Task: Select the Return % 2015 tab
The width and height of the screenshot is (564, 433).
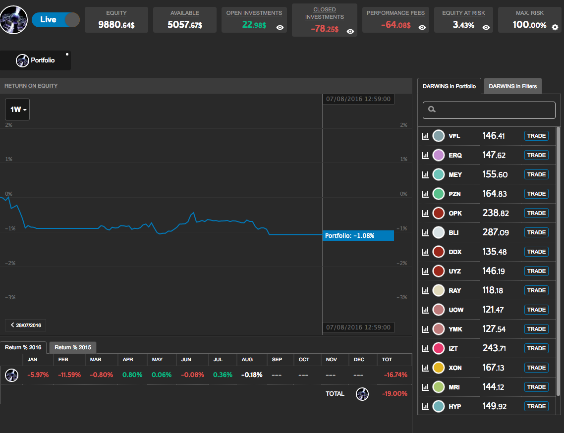Action: (73, 347)
